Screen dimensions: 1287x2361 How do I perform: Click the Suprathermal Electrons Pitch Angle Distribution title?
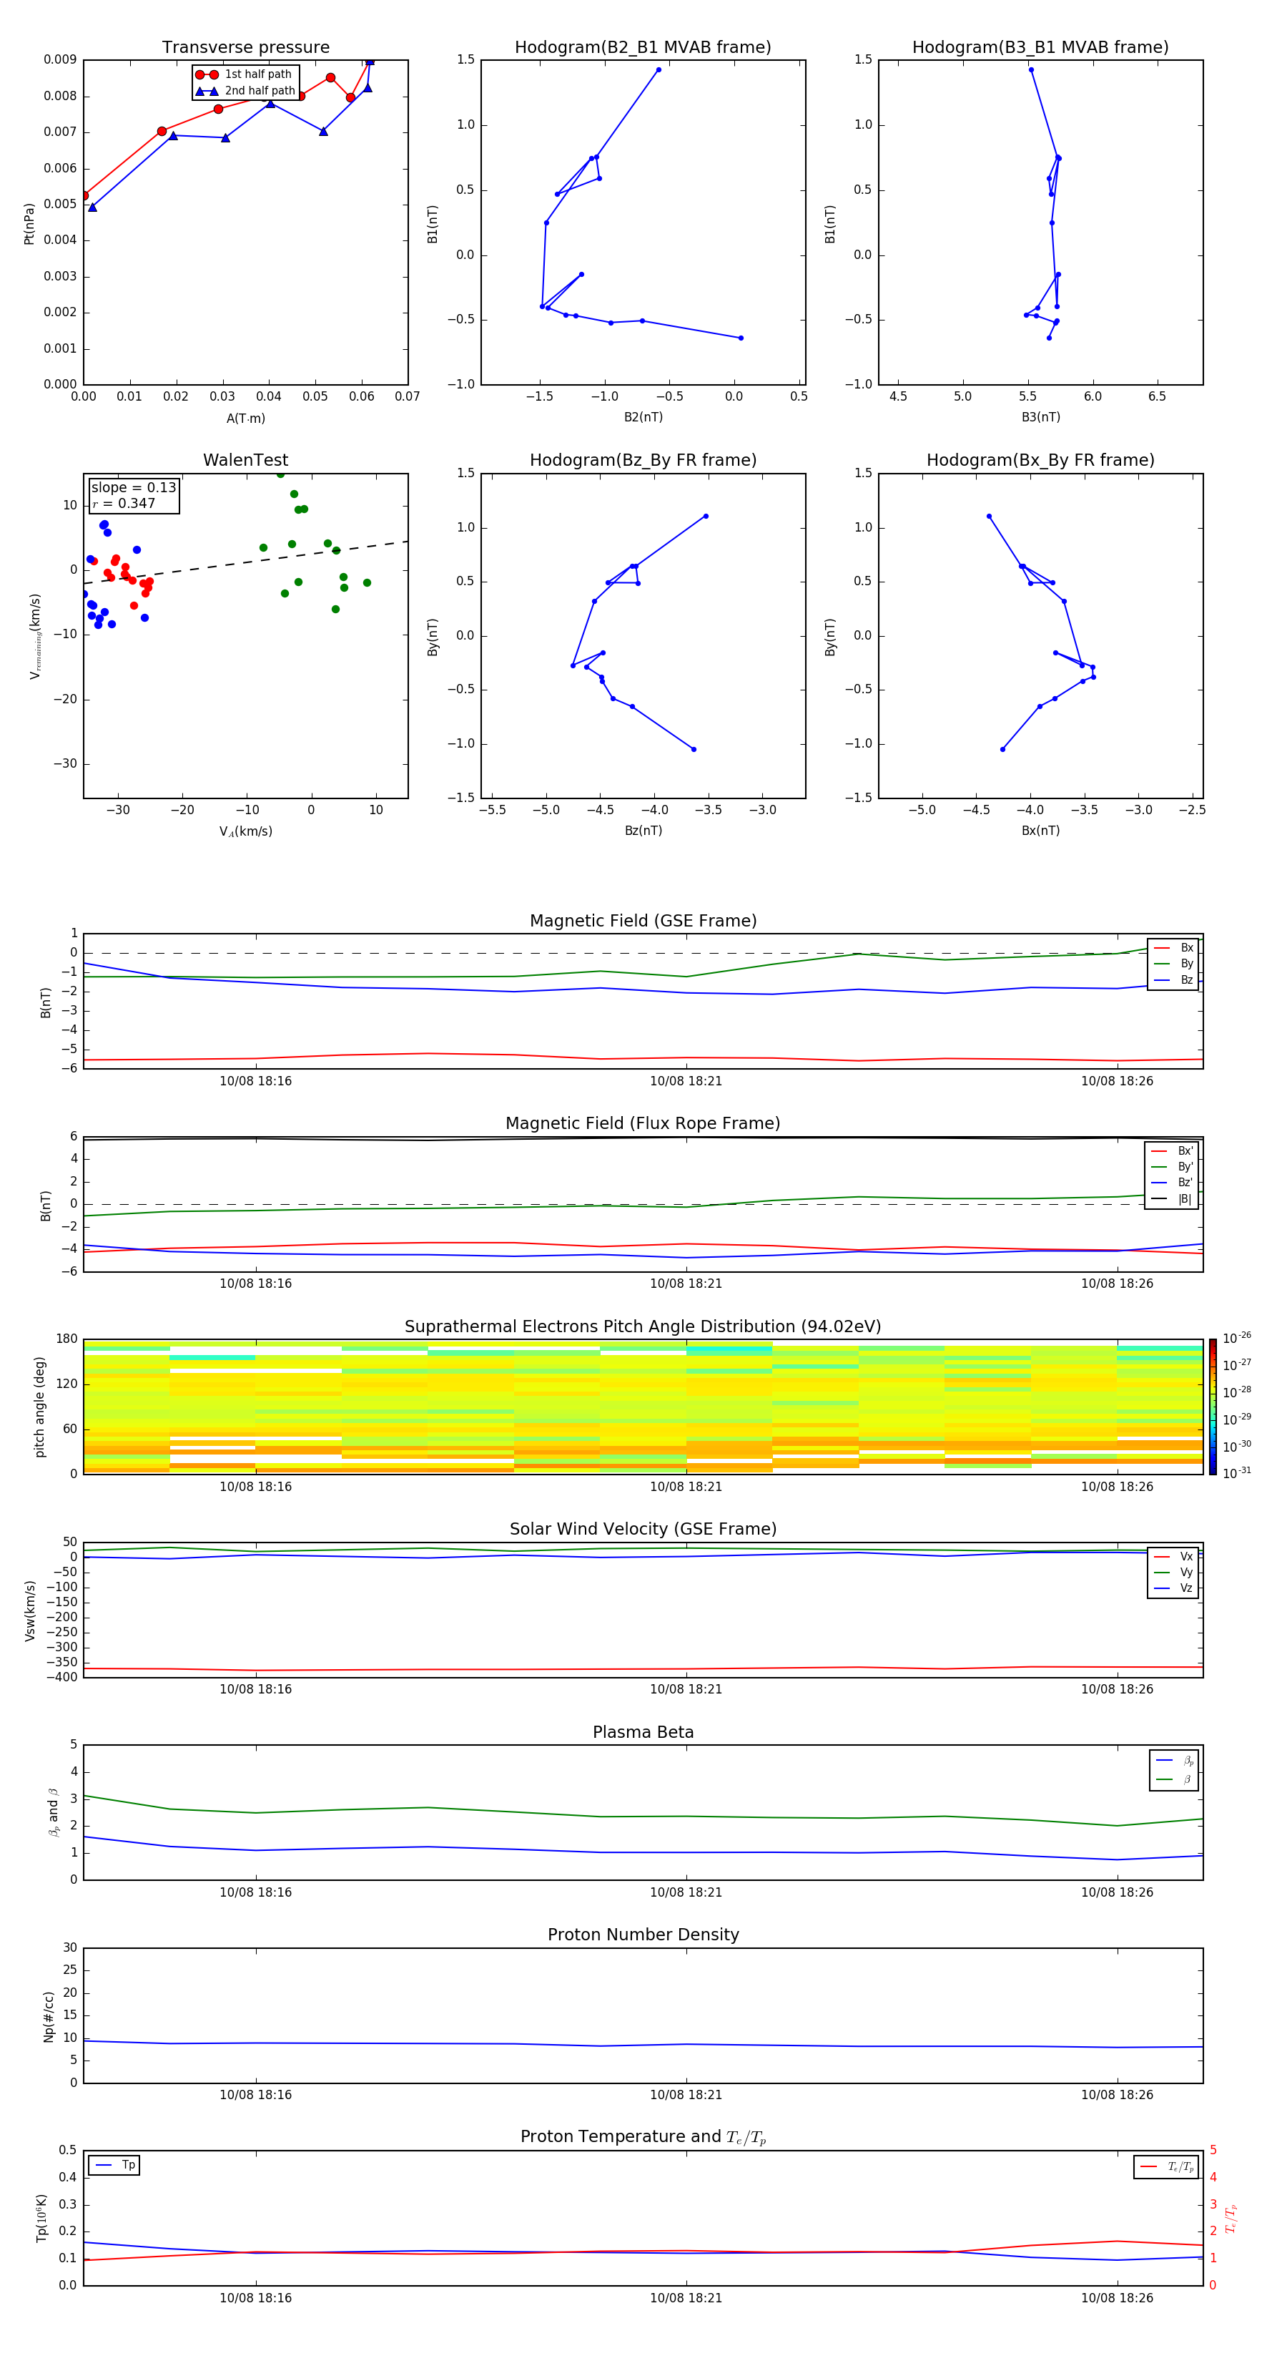click(643, 1326)
